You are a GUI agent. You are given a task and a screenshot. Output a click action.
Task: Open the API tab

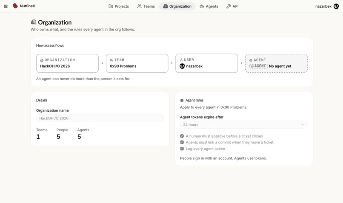(x=232, y=6)
